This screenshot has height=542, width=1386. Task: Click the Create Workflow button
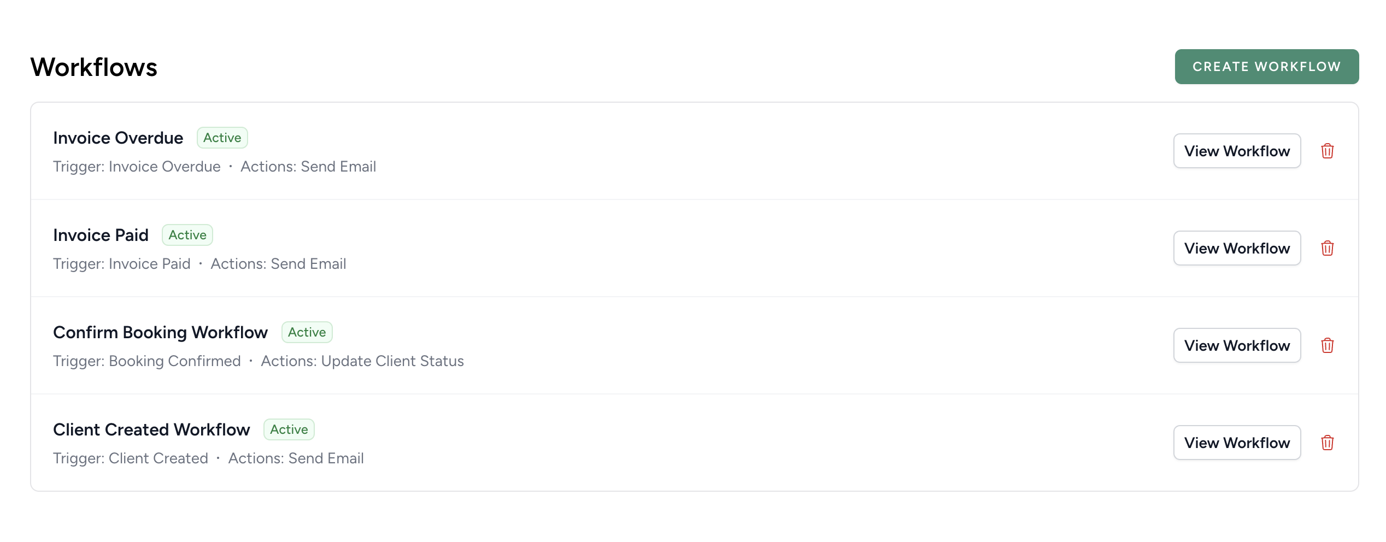click(1267, 67)
